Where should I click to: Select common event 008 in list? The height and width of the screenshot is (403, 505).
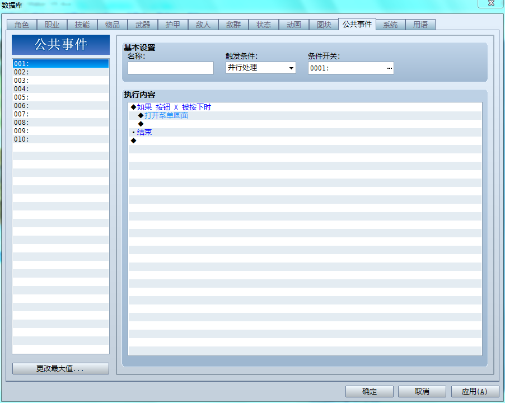(60, 122)
